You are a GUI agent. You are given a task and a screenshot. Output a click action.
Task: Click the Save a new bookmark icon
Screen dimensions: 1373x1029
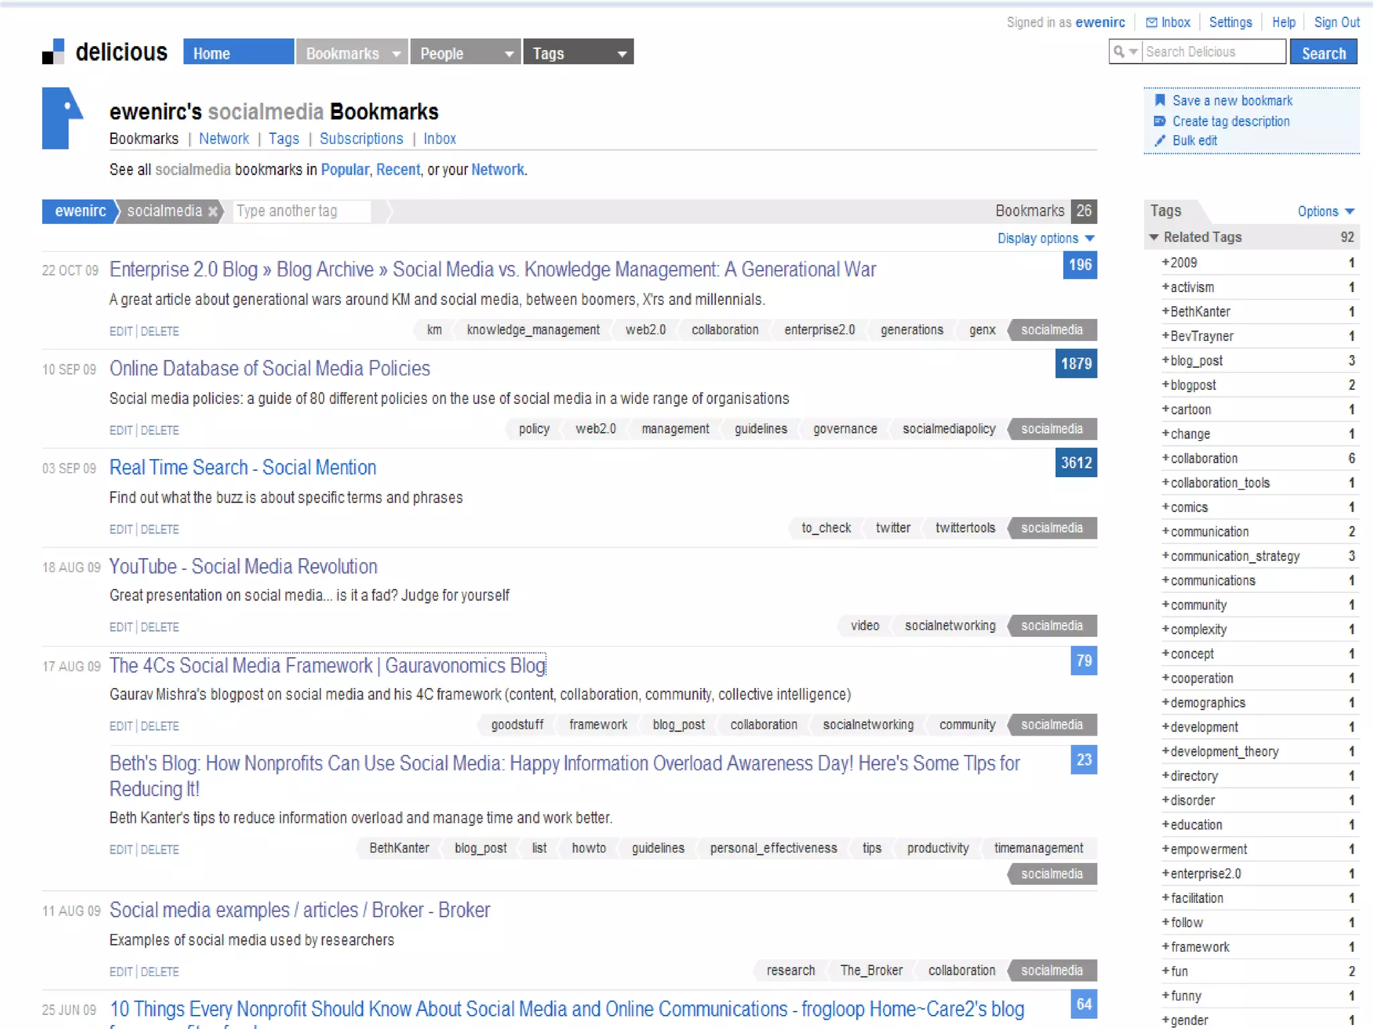[1159, 100]
